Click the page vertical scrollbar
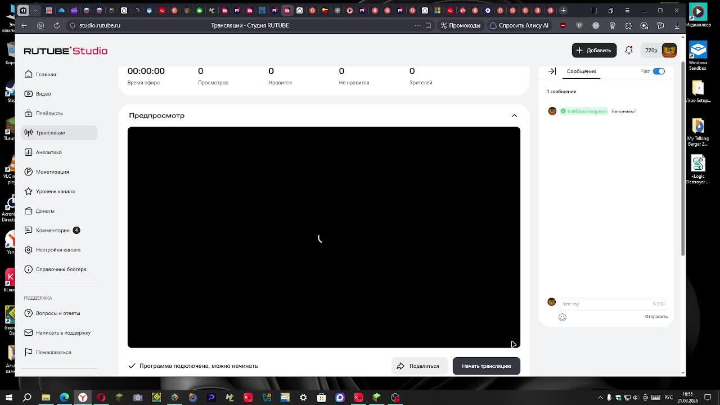The height and width of the screenshot is (405, 720). click(x=683, y=157)
